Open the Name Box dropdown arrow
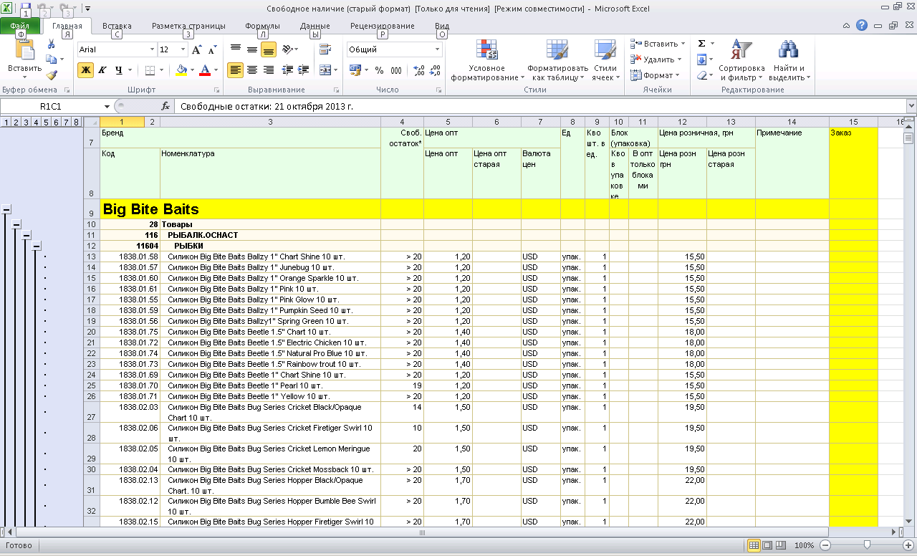Viewport: 917px width, 556px height. click(107, 106)
